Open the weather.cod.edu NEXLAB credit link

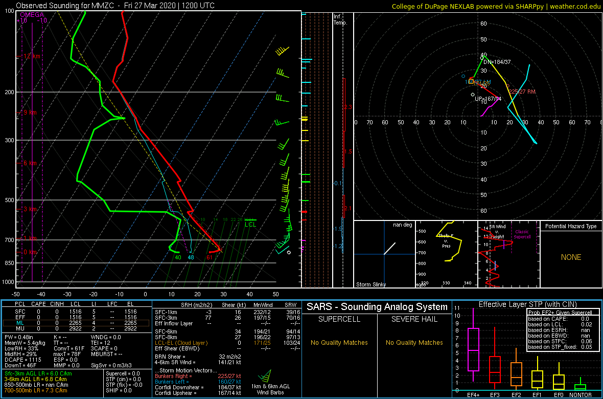coord(496,6)
